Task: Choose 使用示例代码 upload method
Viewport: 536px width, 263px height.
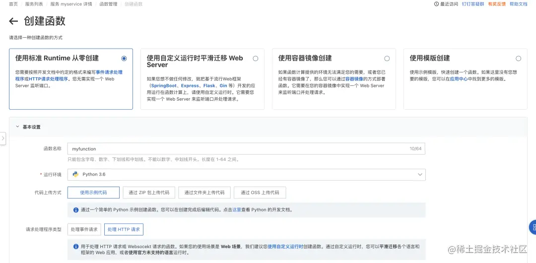Action: 93,193
